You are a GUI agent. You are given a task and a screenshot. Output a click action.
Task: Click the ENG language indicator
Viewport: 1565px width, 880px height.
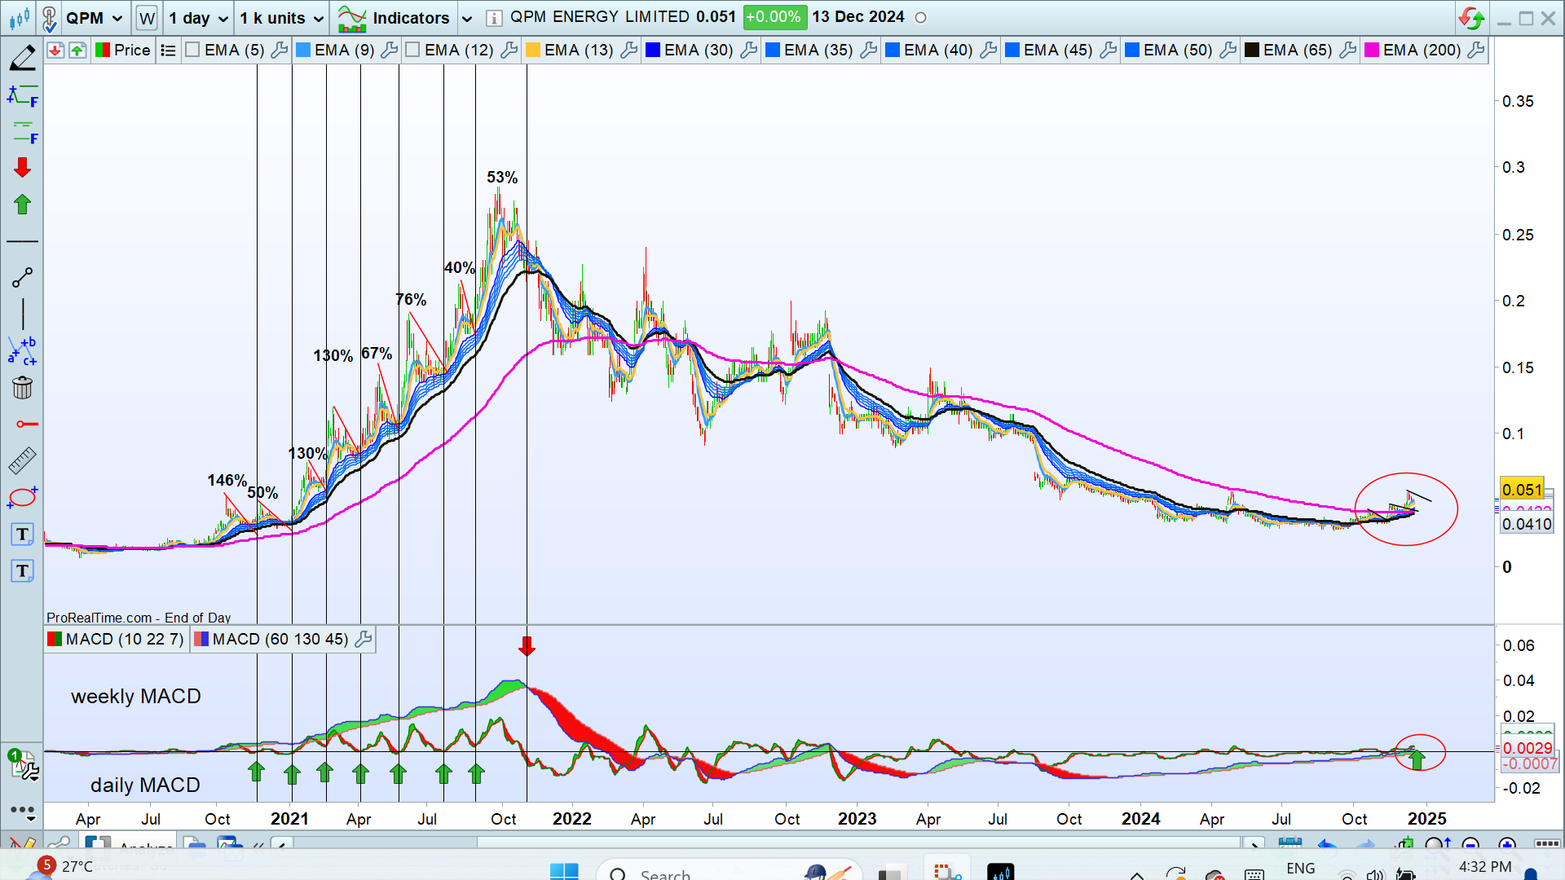pyautogui.click(x=1301, y=869)
